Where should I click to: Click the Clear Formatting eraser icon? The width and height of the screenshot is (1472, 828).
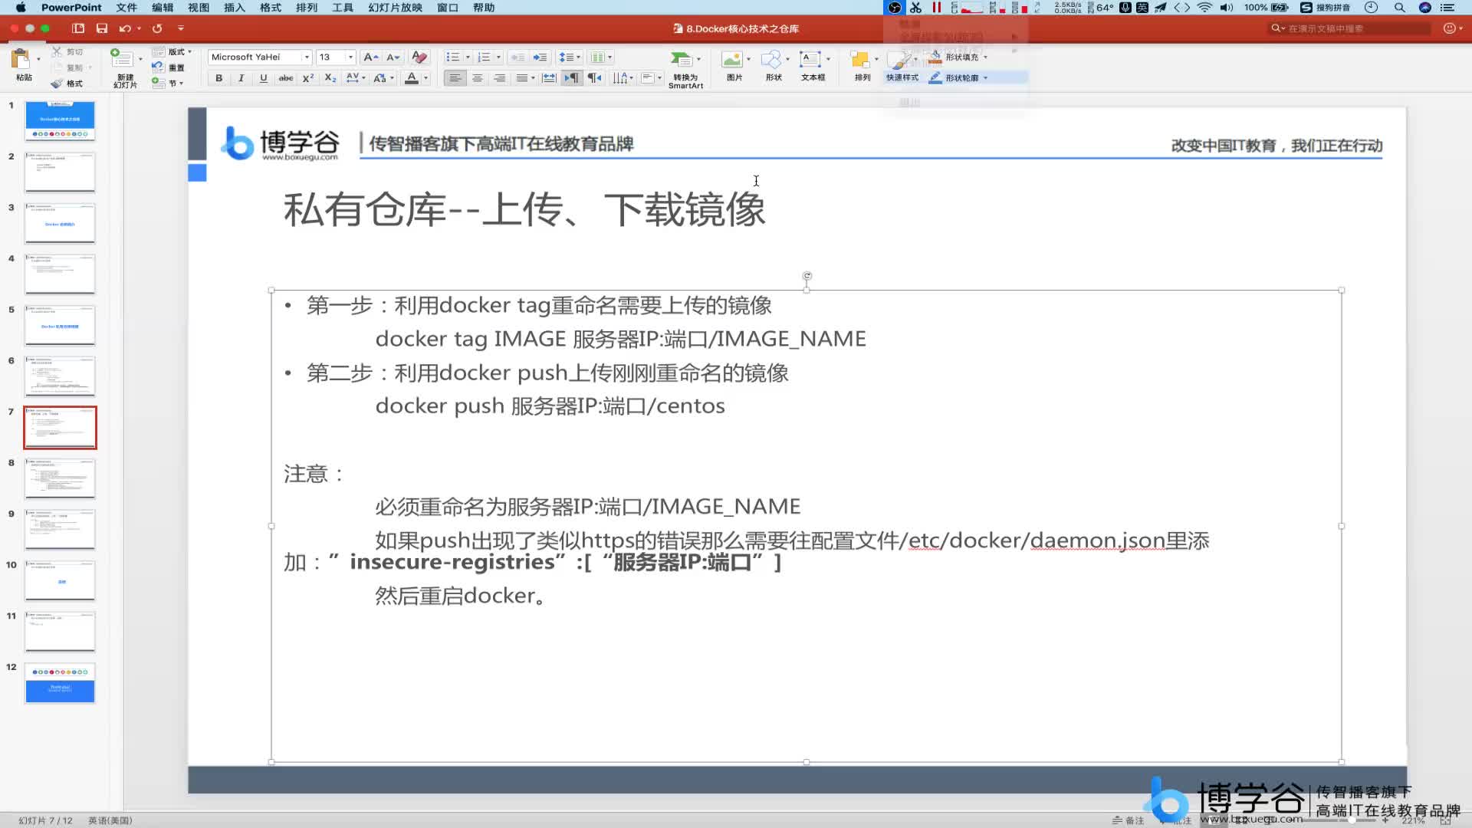(x=419, y=57)
